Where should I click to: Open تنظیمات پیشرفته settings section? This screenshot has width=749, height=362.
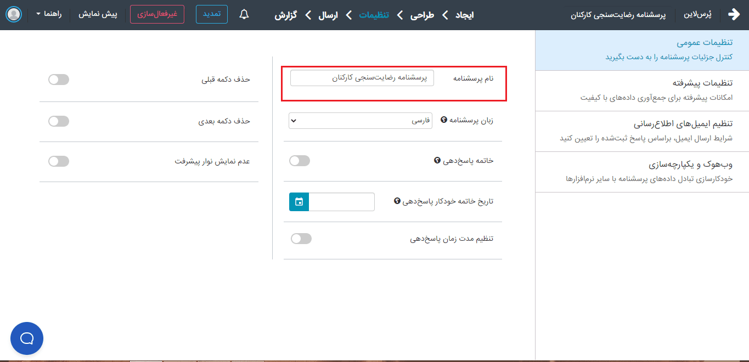[x=642, y=90]
